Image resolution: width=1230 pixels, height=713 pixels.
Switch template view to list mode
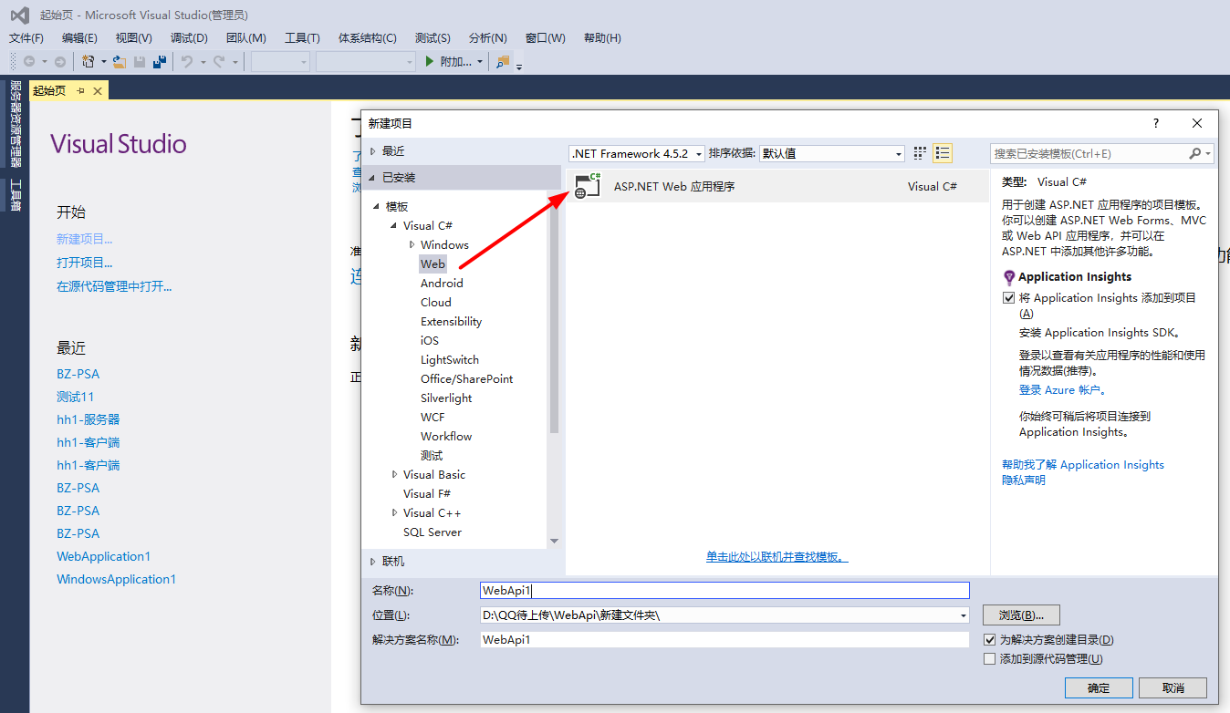pyautogui.click(x=943, y=152)
